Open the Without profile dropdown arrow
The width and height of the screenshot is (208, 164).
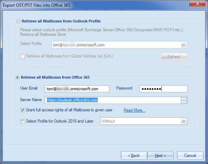tap(184, 121)
